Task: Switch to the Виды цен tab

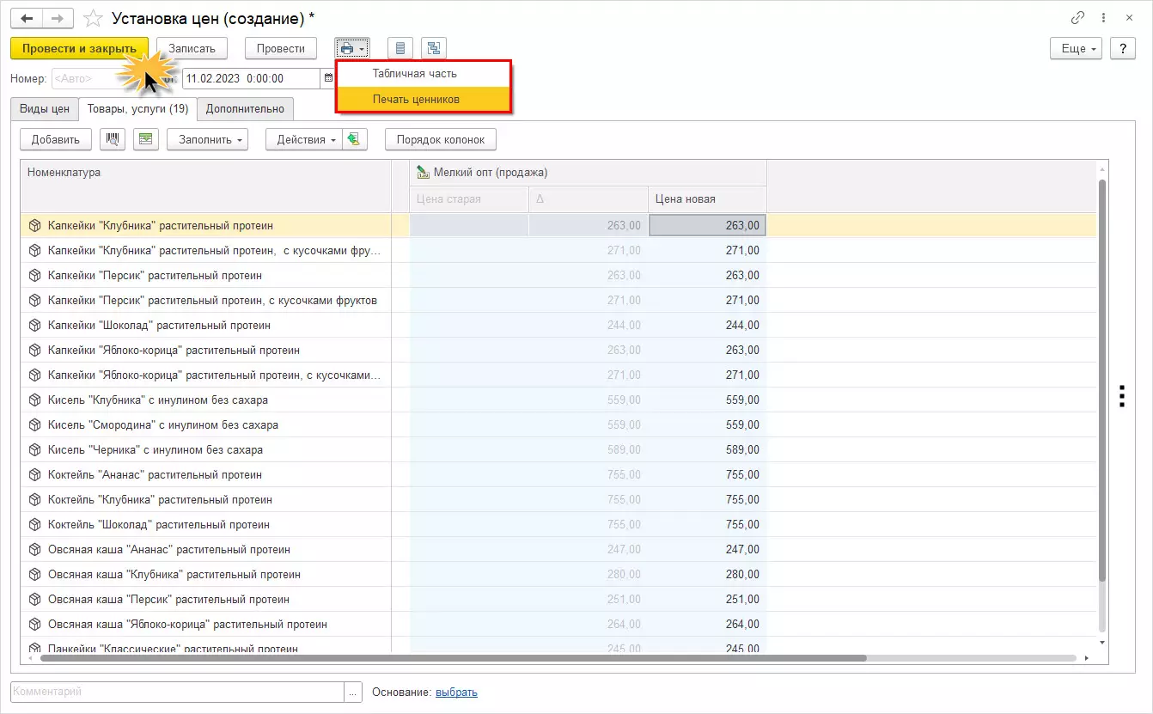Action: (45, 109)
